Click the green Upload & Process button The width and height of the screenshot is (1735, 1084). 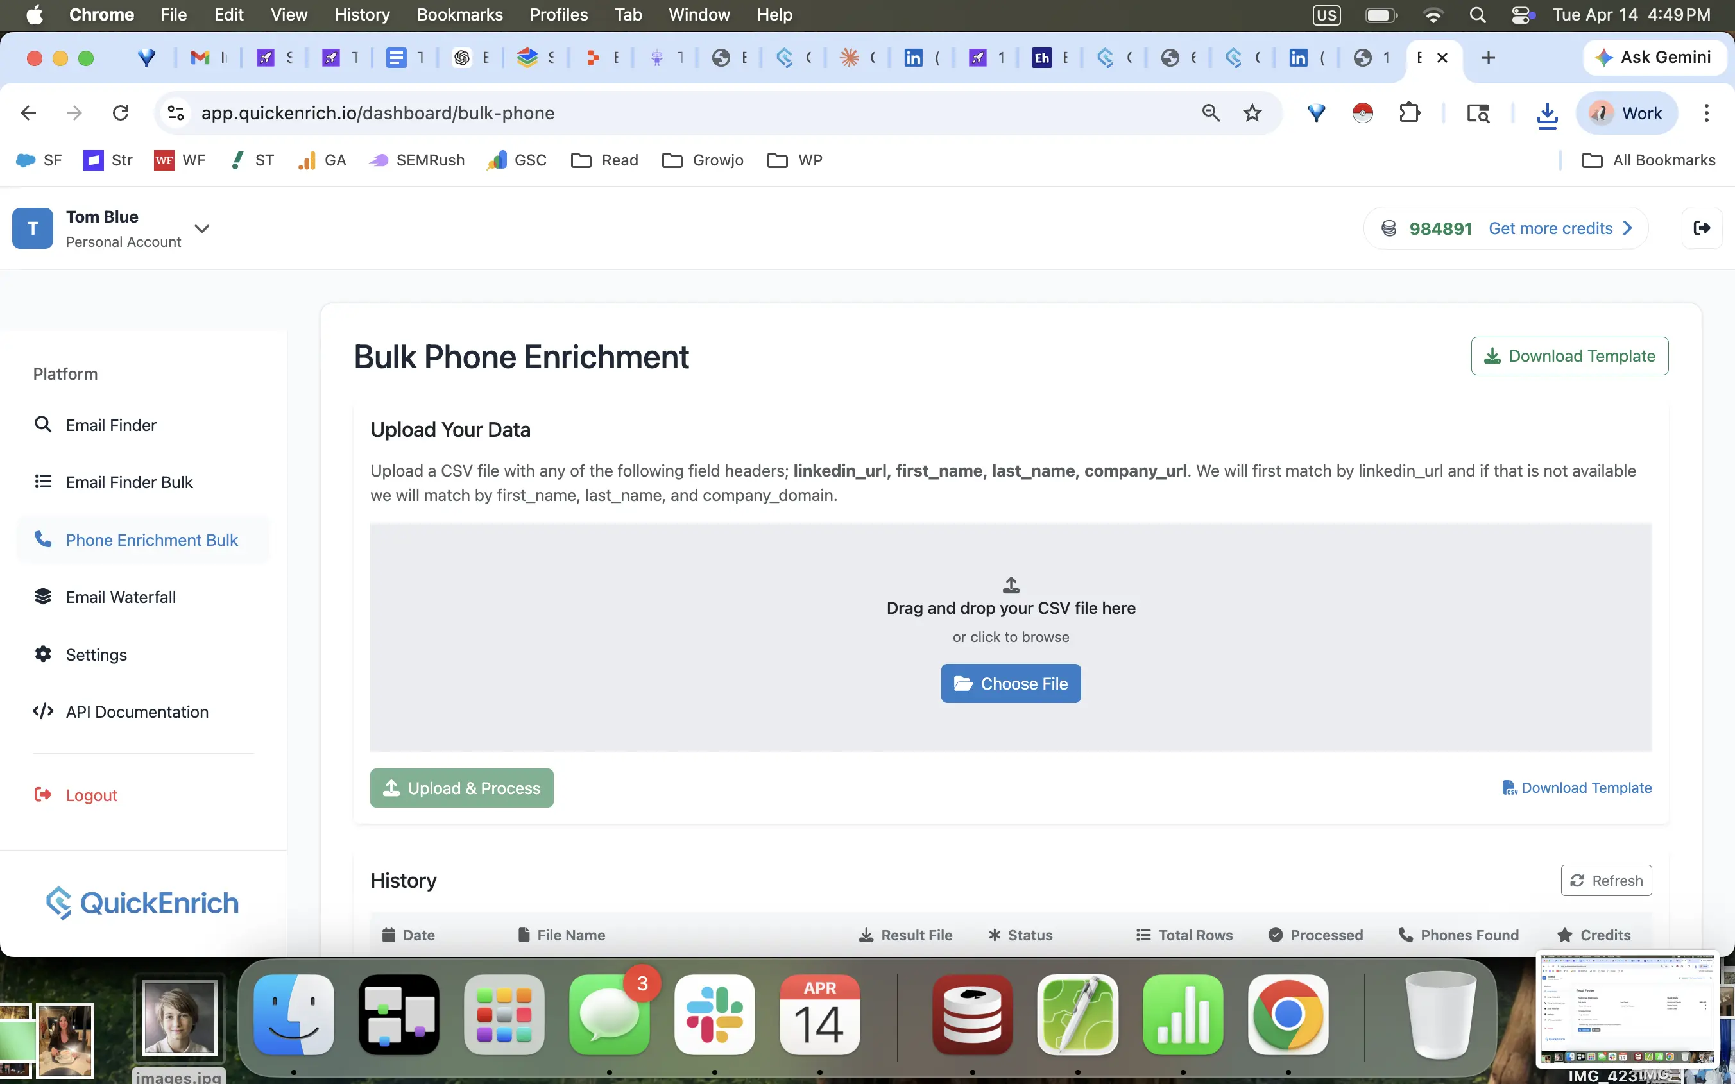tap(461, 788)
